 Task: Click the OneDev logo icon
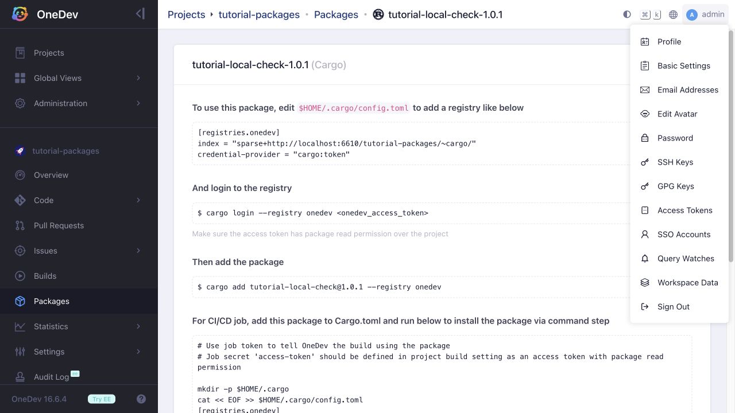(x=20, y=14)
